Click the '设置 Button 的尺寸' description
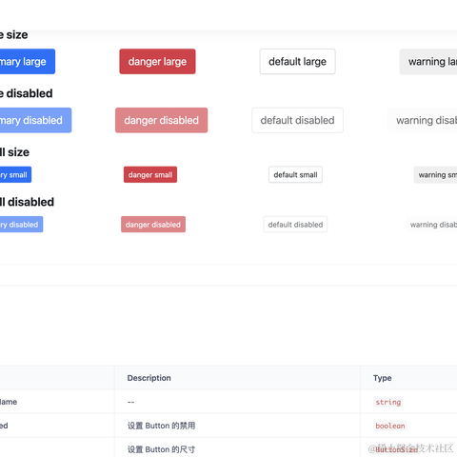This screenshot has height=457, width=457. coord(161,449)
